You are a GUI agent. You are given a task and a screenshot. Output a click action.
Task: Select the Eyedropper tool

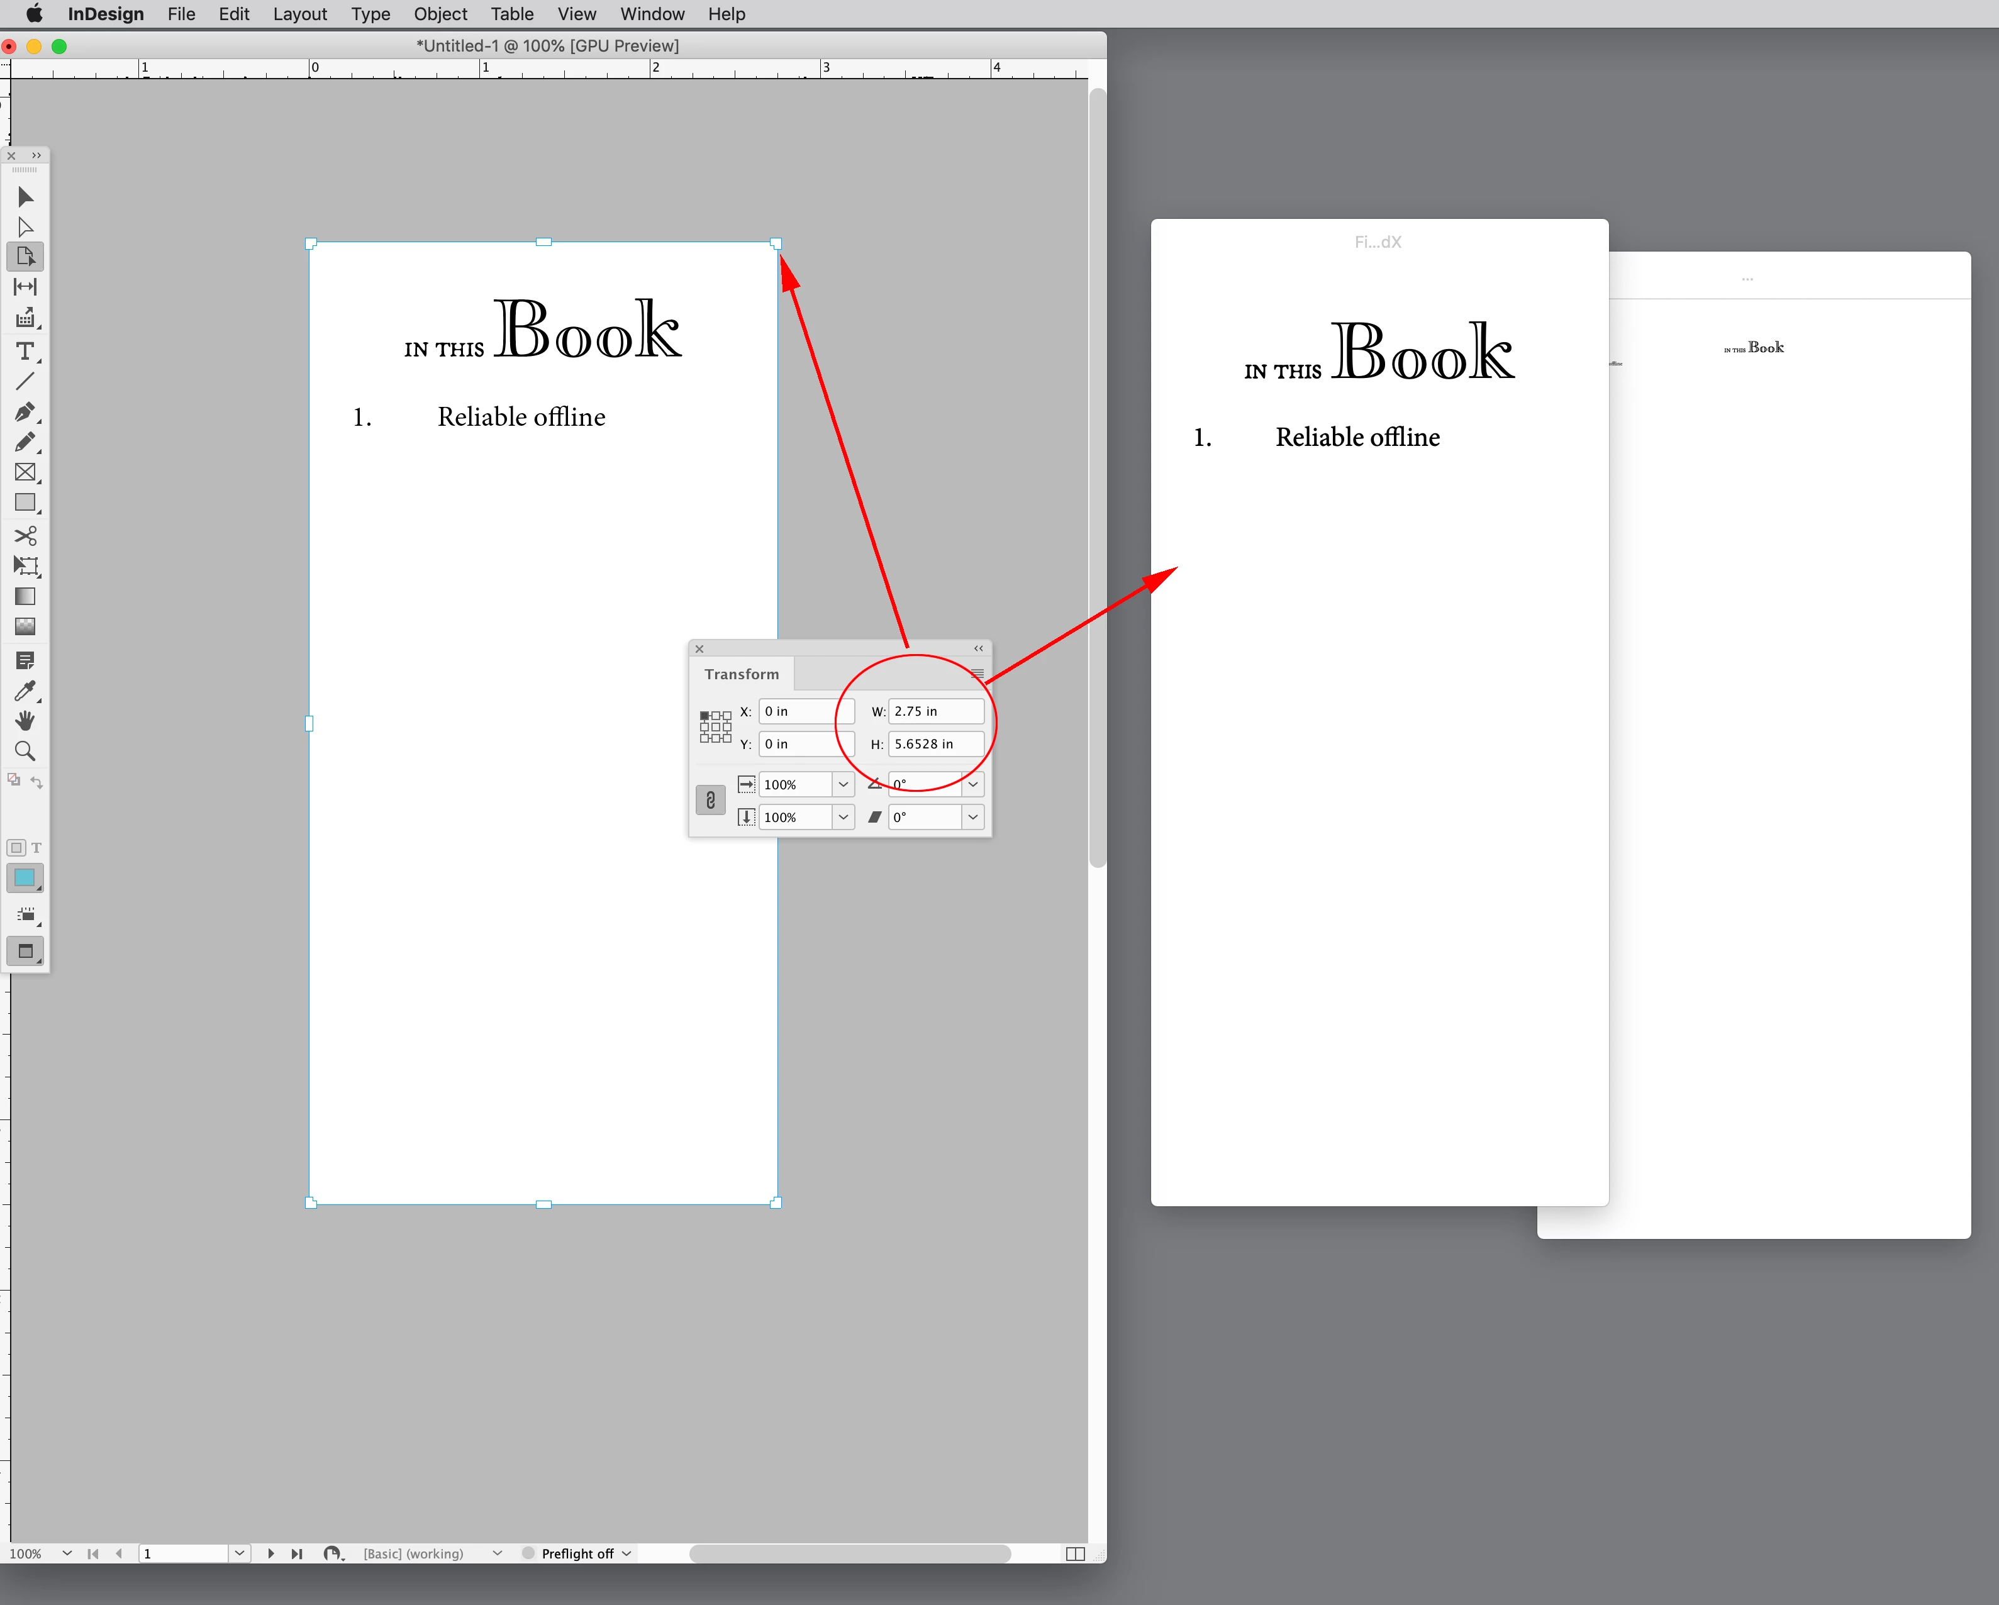25,691
